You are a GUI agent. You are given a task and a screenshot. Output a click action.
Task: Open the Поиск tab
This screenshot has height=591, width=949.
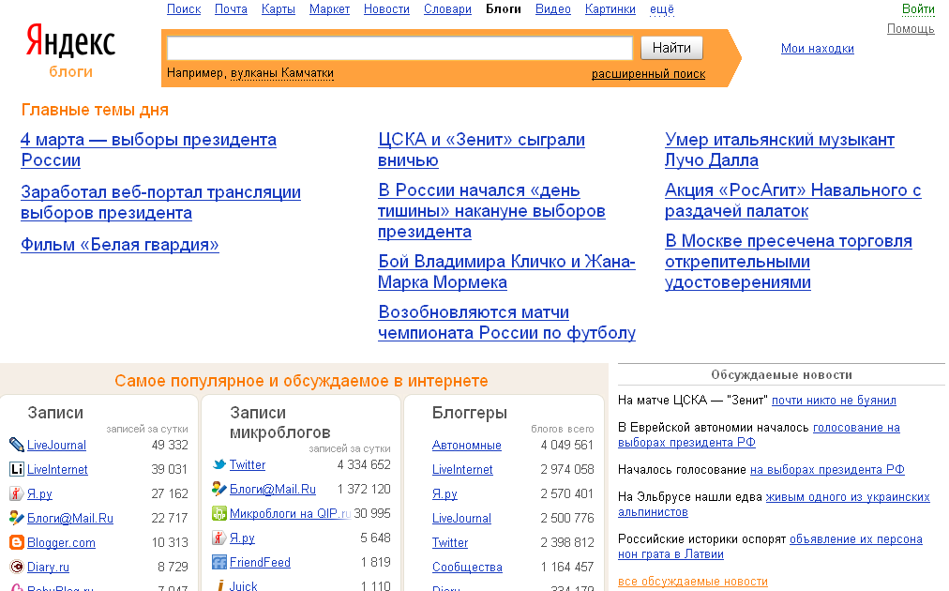click(x=184, y=9)
